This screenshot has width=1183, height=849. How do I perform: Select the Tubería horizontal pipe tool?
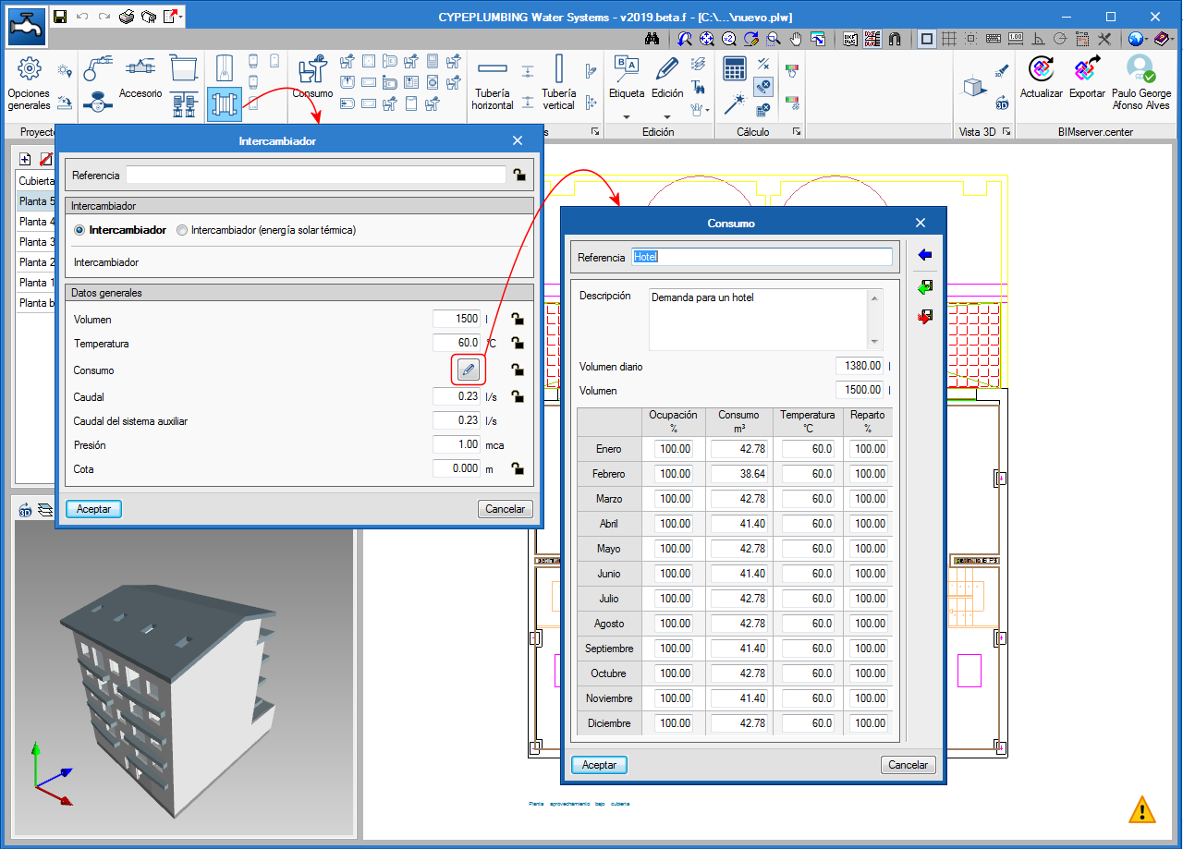(x=493, y=69)
